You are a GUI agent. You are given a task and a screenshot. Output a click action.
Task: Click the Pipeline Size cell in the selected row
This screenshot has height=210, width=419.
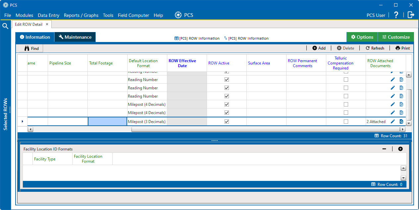(68, 121)
